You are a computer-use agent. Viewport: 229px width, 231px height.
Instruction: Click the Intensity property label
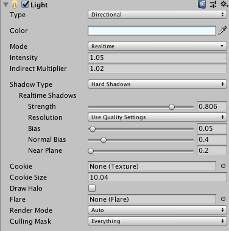[24, 57]
